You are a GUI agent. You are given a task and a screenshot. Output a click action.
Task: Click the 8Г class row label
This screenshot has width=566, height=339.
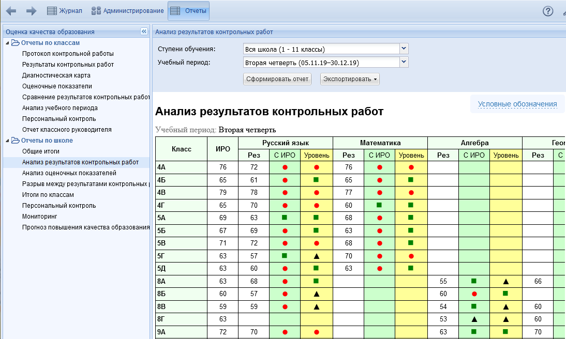tap(182, 319)
